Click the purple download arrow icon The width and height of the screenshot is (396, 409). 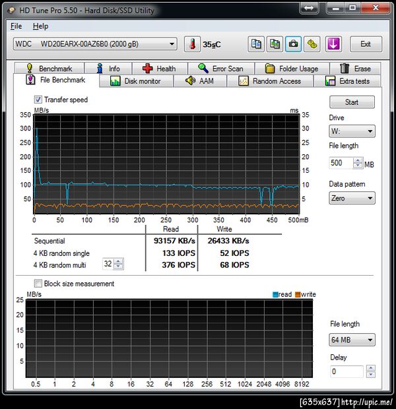coord(333,44)
